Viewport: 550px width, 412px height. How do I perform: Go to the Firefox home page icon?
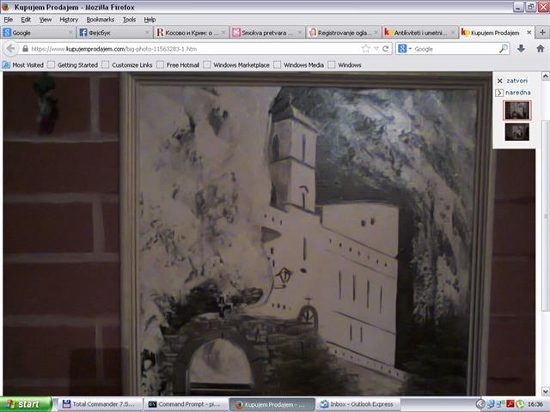tap(541, 49)
